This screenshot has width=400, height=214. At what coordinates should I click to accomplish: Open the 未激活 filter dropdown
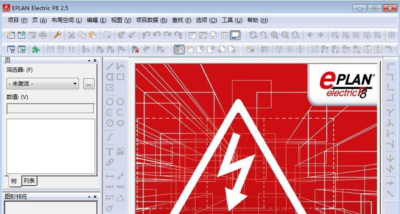pos(42,83)
